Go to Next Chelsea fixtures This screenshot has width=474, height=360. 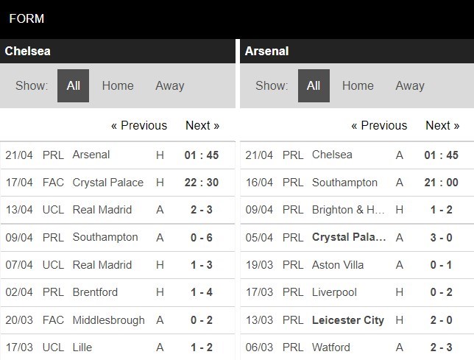click(202, 125)
